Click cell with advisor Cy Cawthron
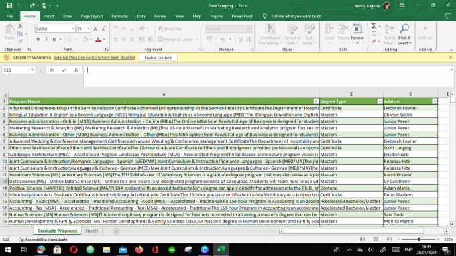 tap(410, 182)
